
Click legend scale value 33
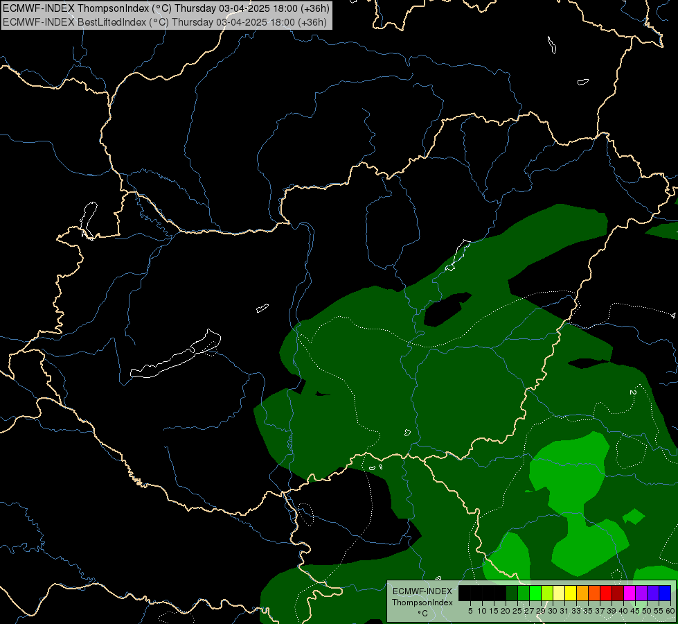[x=576, y=611]
